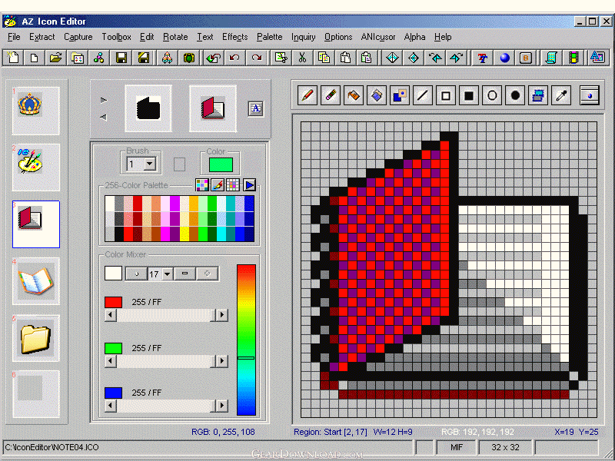Viewport: 615px width, 461px height.
Task: Click the MIF status bar field
Action: (457, 447)
